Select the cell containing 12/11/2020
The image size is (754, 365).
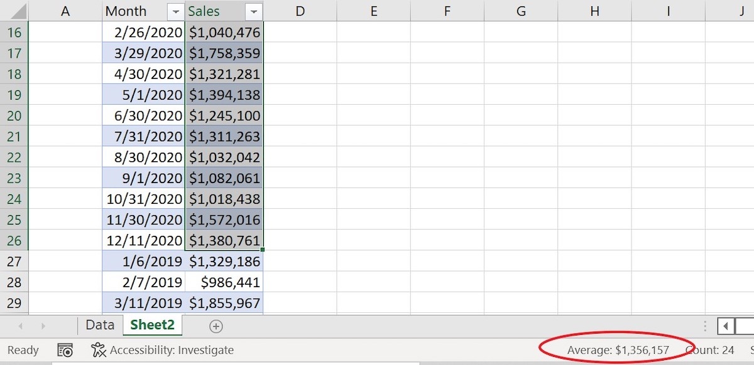tap(141, 240)
